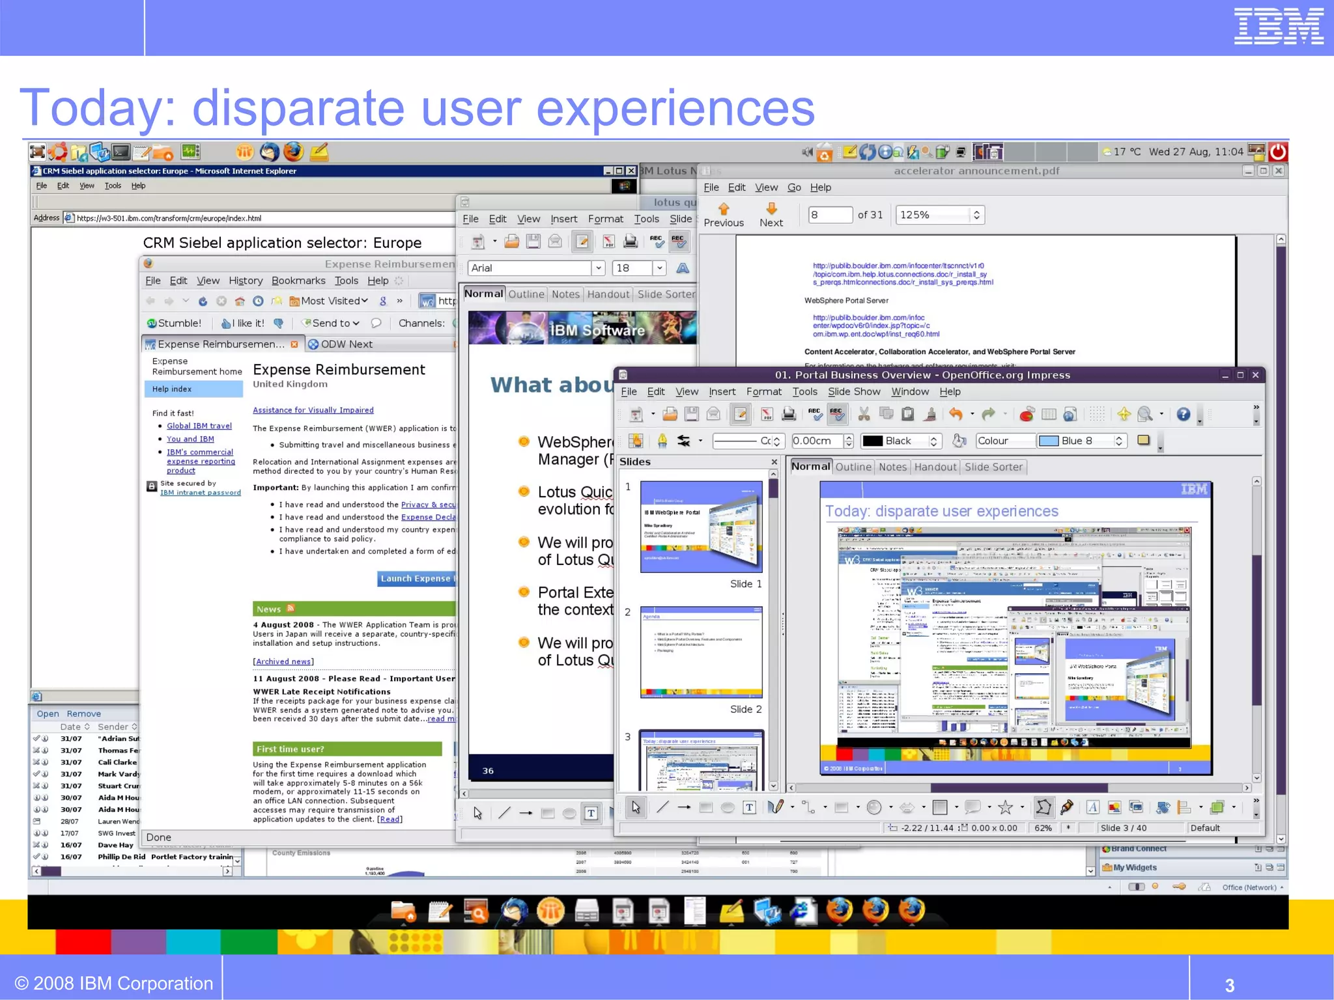Viewport: 1334px width, 1000px height.
Task: Click Launch Expense button
Action: pyautogui.click(x=417, y=578)
